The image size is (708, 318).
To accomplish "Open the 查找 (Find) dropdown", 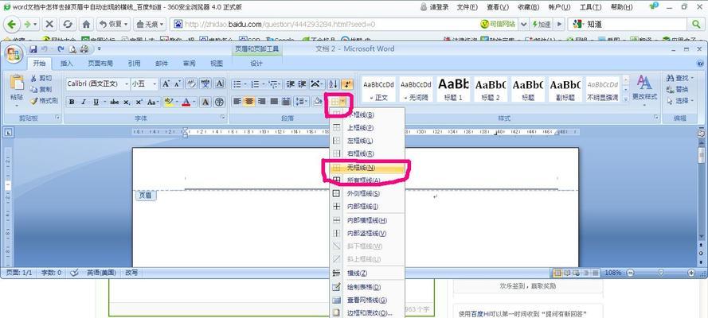I will (691, 78).
